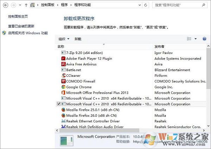The width and height of the screenshot is (211, 149).
Task: Select the CCleaner icon
Action: click(63, 75)
